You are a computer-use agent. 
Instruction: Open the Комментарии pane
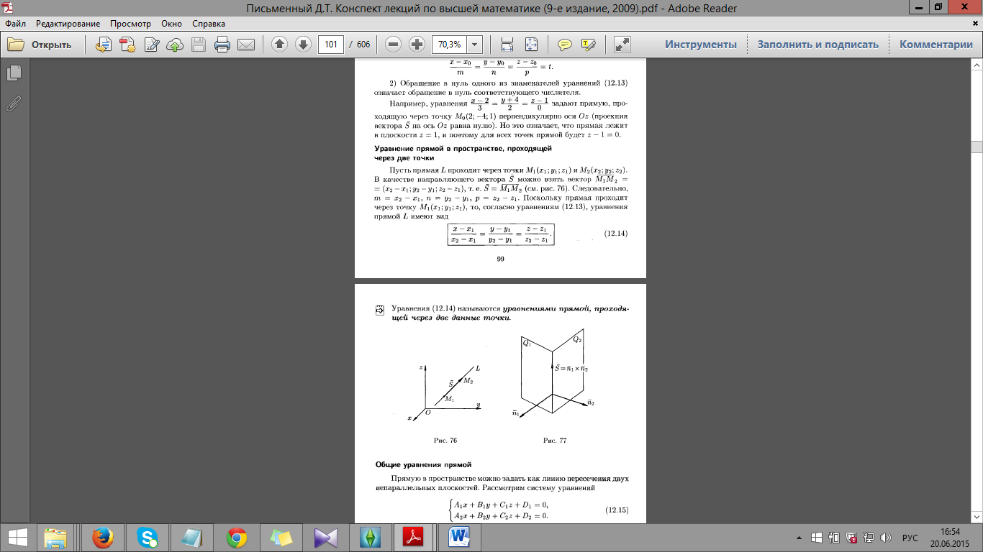936,45
